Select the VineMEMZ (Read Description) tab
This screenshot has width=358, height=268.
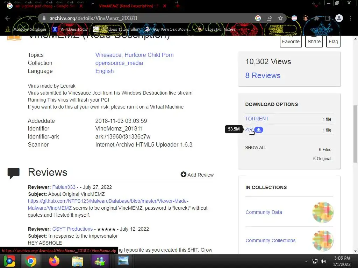(x=129, y=6)
